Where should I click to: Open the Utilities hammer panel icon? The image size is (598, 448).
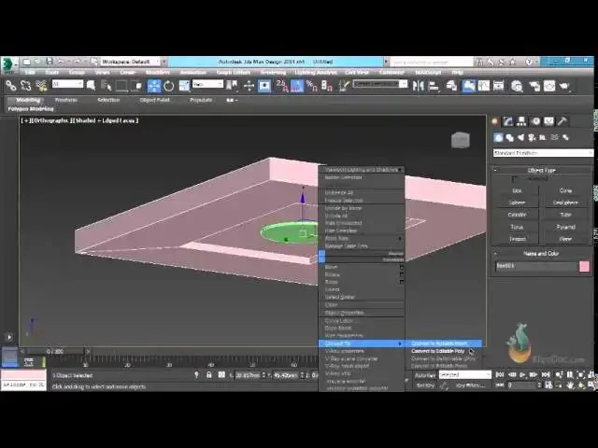click(562, 121)
